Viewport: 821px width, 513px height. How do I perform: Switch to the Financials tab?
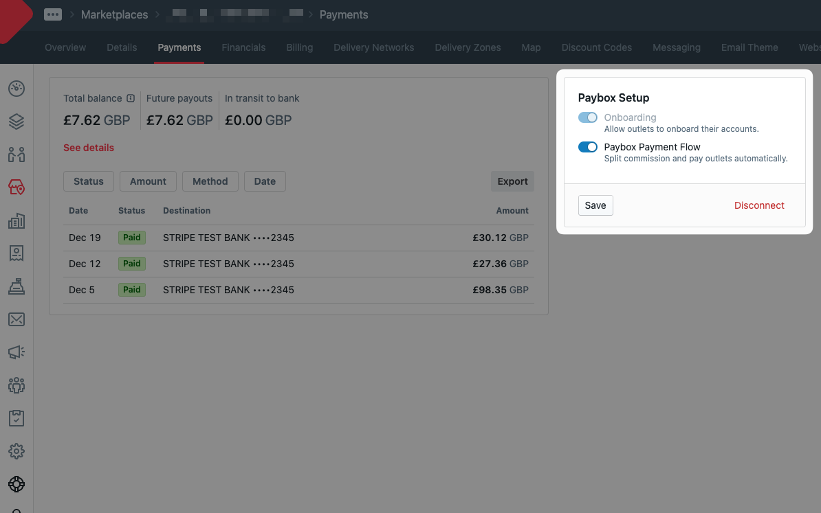coord(243,47)
